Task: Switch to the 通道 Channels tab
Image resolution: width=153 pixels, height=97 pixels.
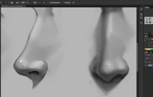Action: coord(151,53)
